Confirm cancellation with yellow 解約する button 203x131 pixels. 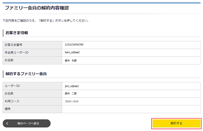(176, 123)
